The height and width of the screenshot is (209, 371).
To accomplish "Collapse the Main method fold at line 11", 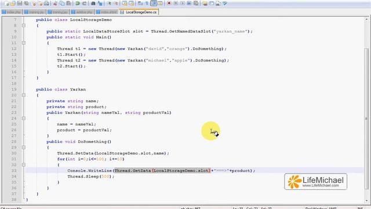I will pos(24,43).
